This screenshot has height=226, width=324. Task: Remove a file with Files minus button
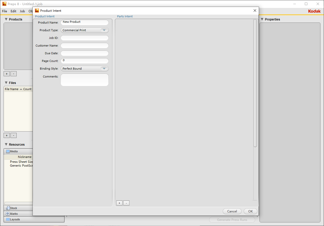pyautogui.click(x=14, y=135)
